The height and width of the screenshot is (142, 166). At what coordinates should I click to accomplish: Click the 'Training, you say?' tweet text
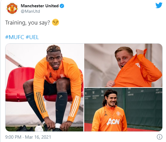28,23
